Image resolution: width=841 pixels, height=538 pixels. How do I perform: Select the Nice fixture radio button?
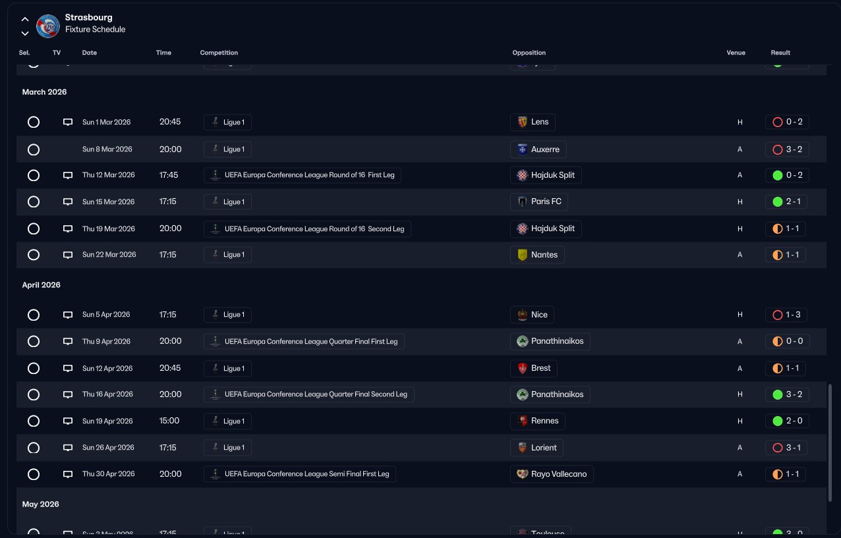click(x=34, y=315)
